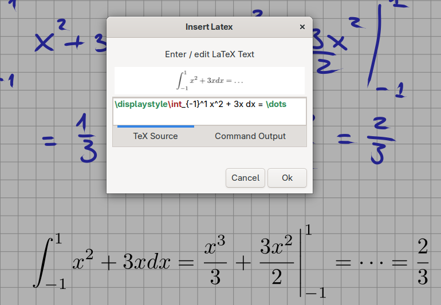Click the Cancel button
This screenshot has width=441, height=305.
tap(245, 178)
